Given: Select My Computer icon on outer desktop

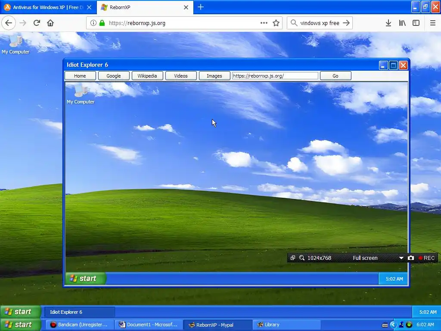Looking at the screenshot, I should [x=16, y=44].
